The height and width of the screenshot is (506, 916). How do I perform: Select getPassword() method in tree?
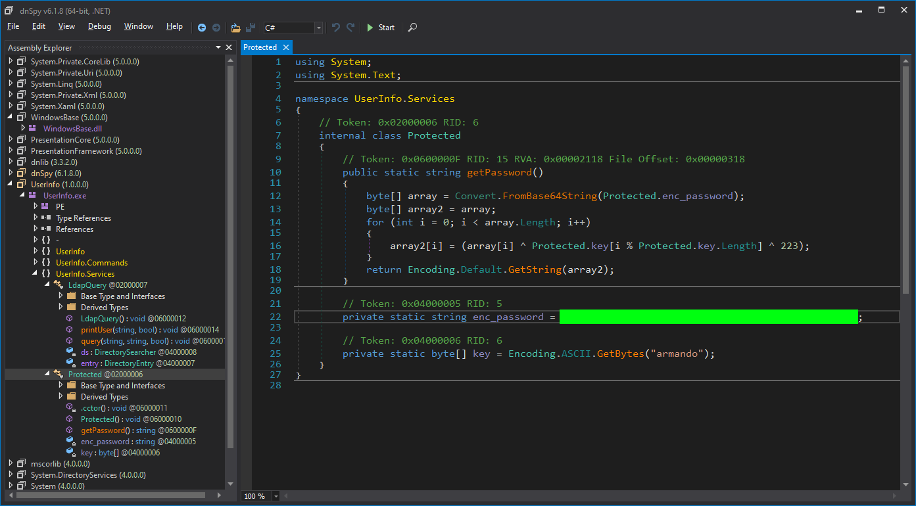coord(139,430)
